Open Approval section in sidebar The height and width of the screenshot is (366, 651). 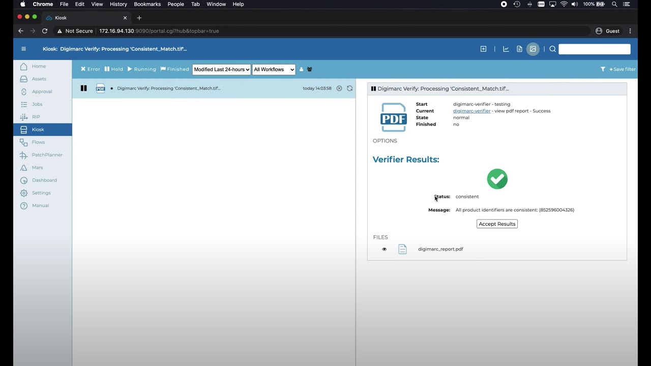[42, 91]
